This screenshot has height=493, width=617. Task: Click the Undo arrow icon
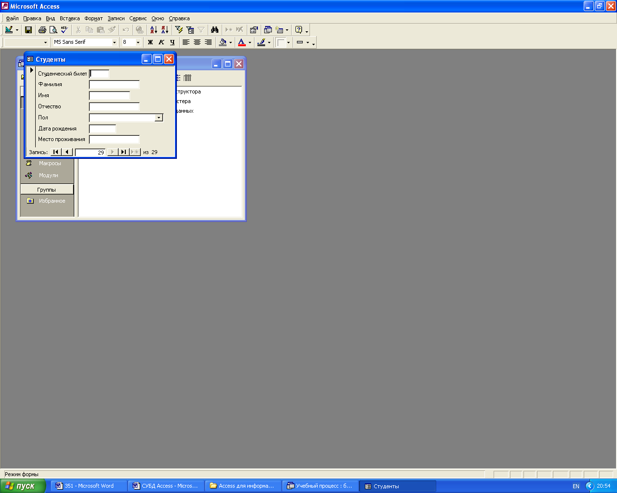pyautogui.click(x=126, y=30)
